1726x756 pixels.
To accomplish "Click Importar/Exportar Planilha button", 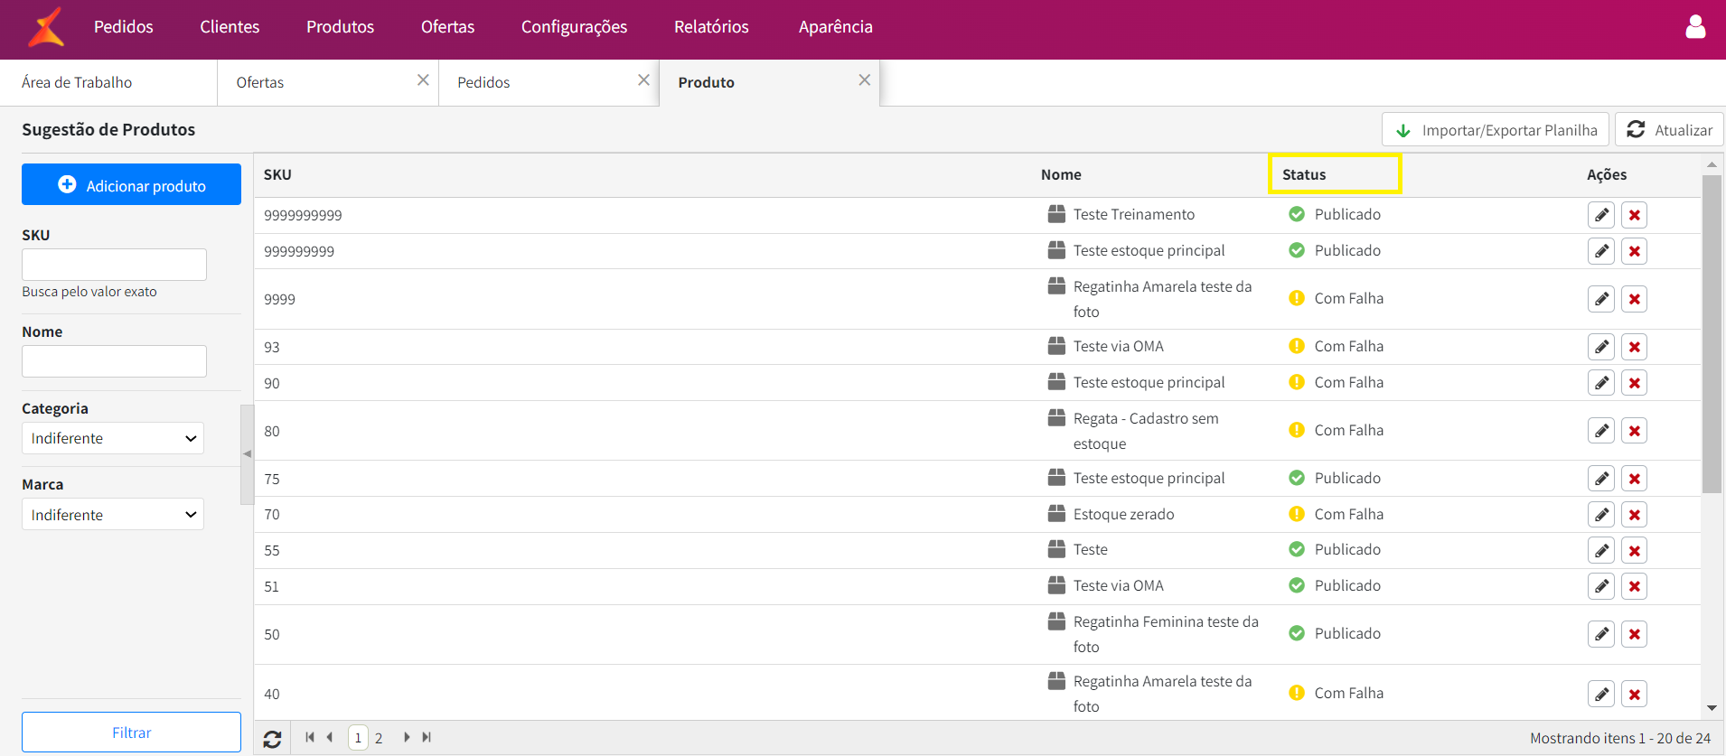I will (1496, 130).
